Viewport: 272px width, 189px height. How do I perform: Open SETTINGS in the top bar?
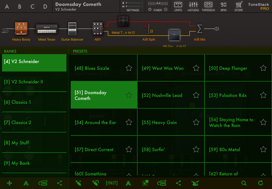click(x=133, y=10)
